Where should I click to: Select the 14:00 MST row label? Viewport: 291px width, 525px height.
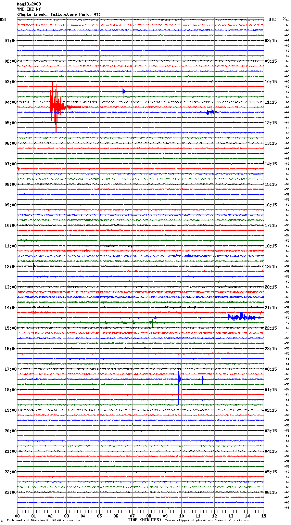pyautogui.click(x=11, y=308)
